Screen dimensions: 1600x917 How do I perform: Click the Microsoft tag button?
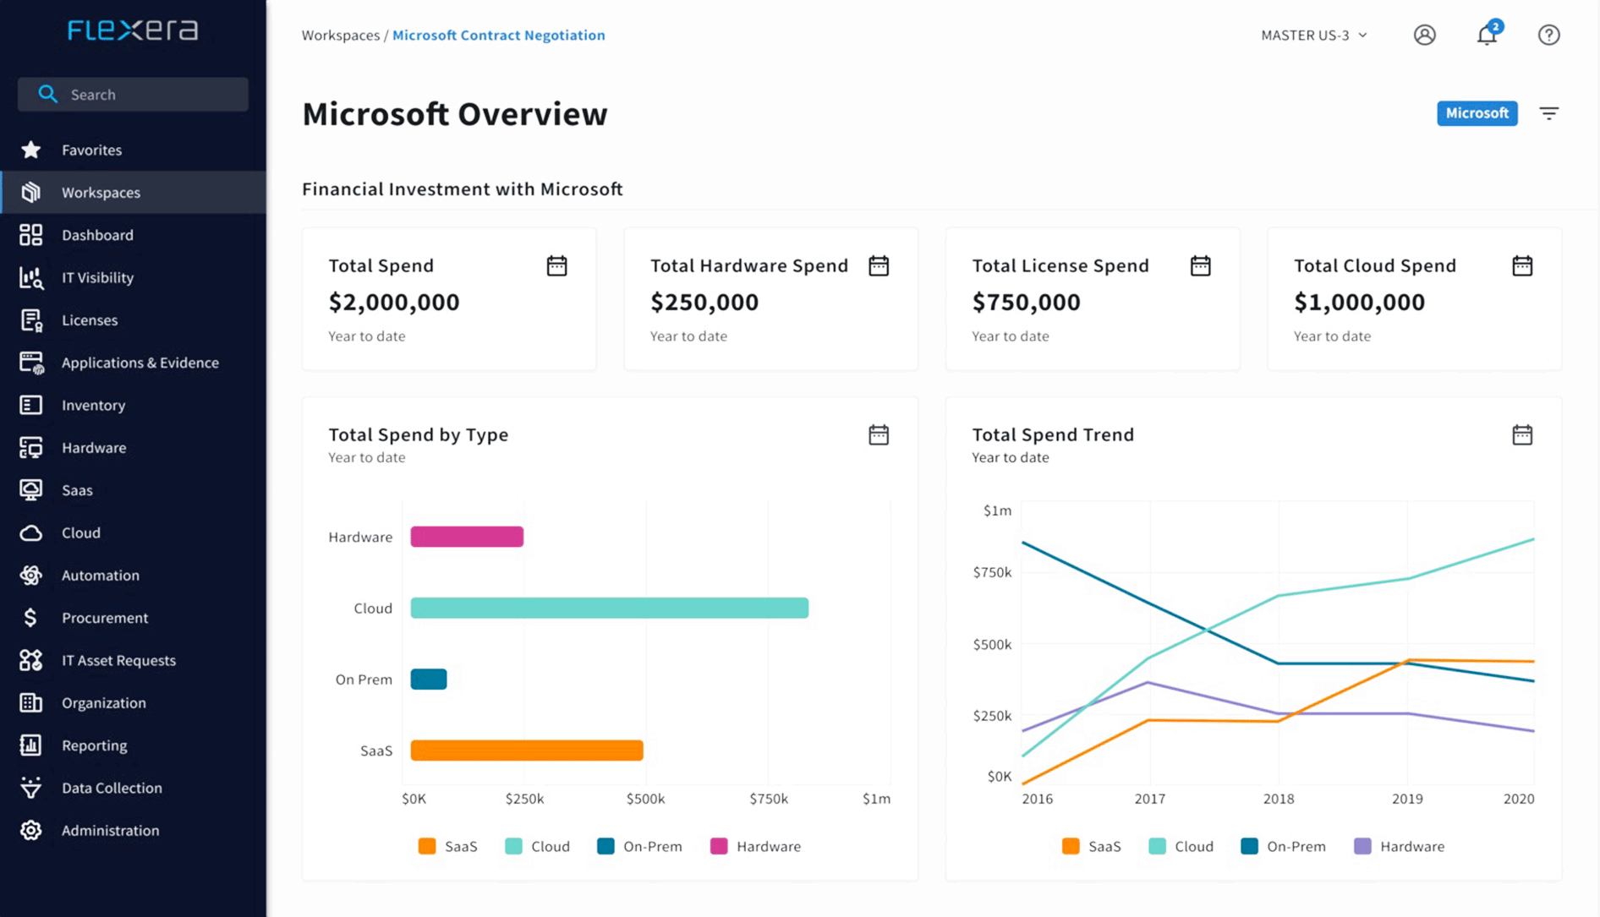coord(1477,113)
